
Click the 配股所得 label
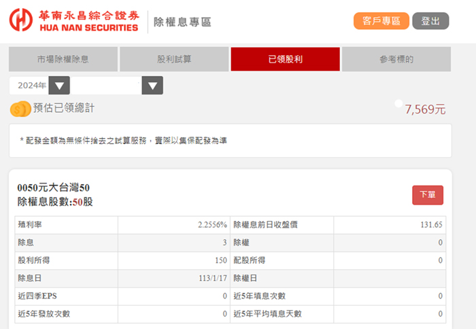click(x=250, y=260)
